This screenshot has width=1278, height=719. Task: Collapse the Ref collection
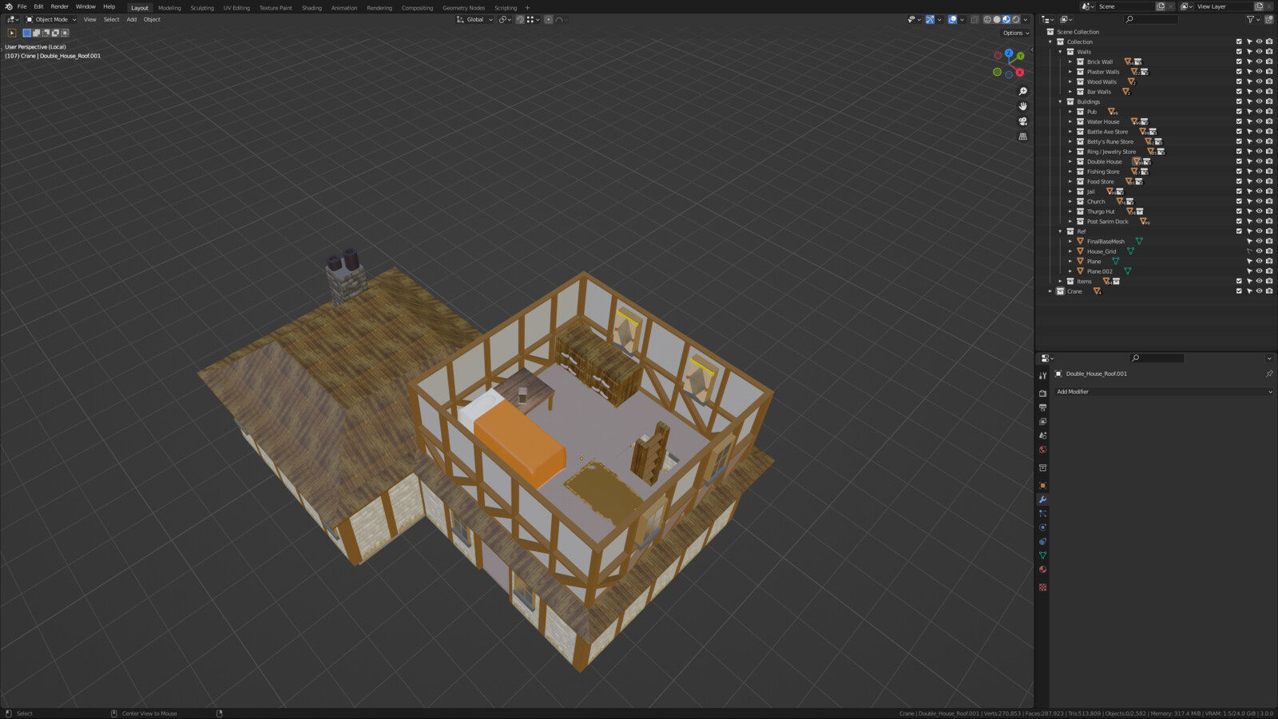coord(1061,231)
